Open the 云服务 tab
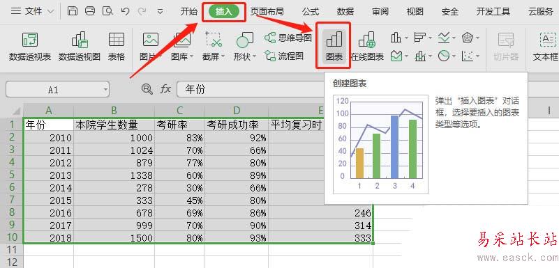 541,12
